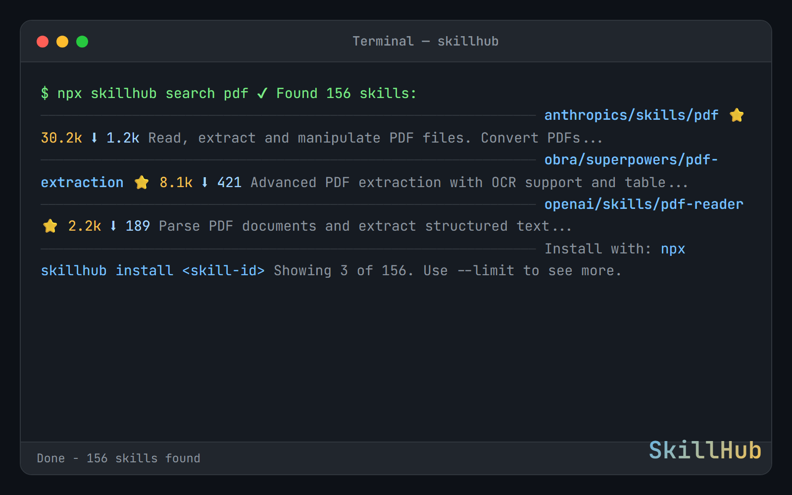This screenshot has width=792, height=495.
Task: Click the 30.2k download count
Action: (61, 138)
